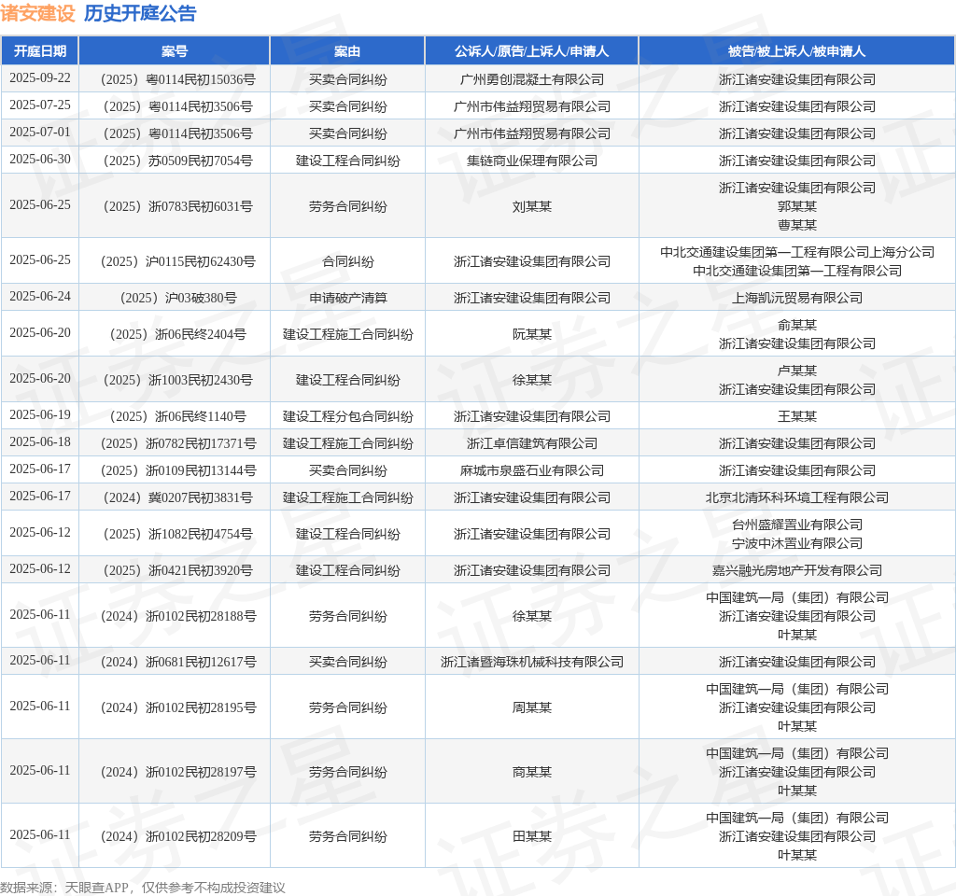
Task: Click case number （2024）浙0102民初28209号
Action: pyautogui.click(x=175, y=836)
